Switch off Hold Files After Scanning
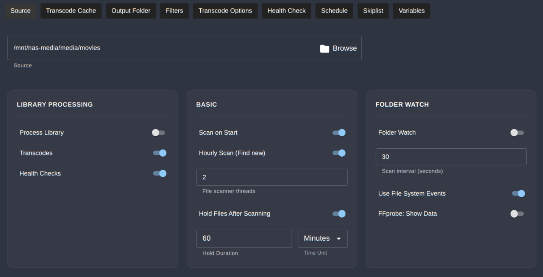Viewport: 543px width, 277px height. 339,214
